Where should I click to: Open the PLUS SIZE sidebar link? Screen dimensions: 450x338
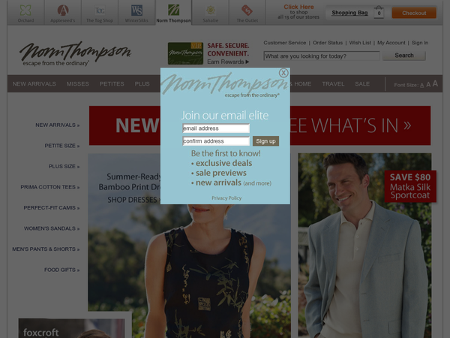coord(64,167)
